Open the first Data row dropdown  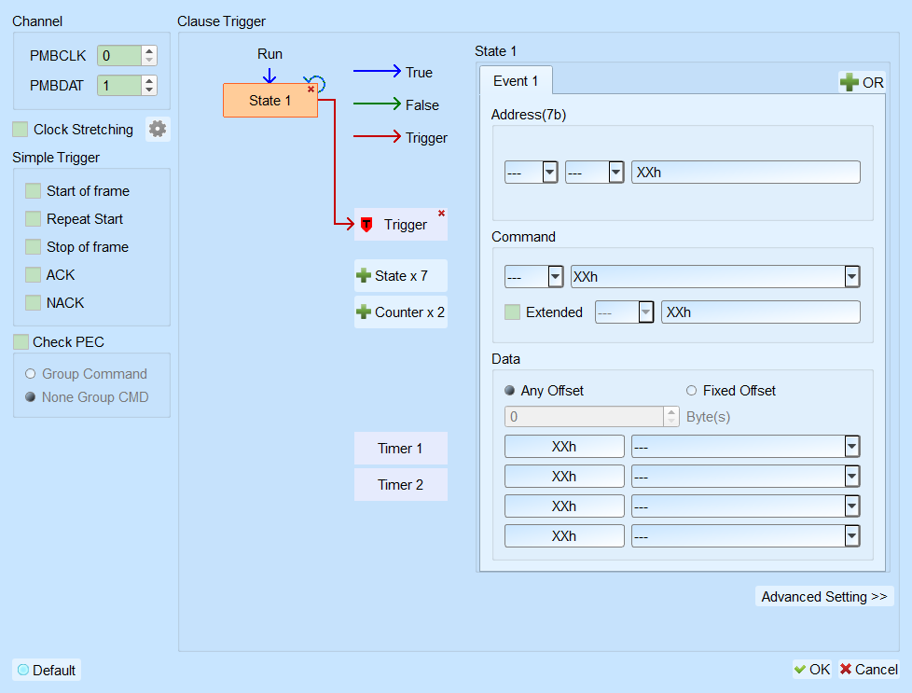click(851, 446)
